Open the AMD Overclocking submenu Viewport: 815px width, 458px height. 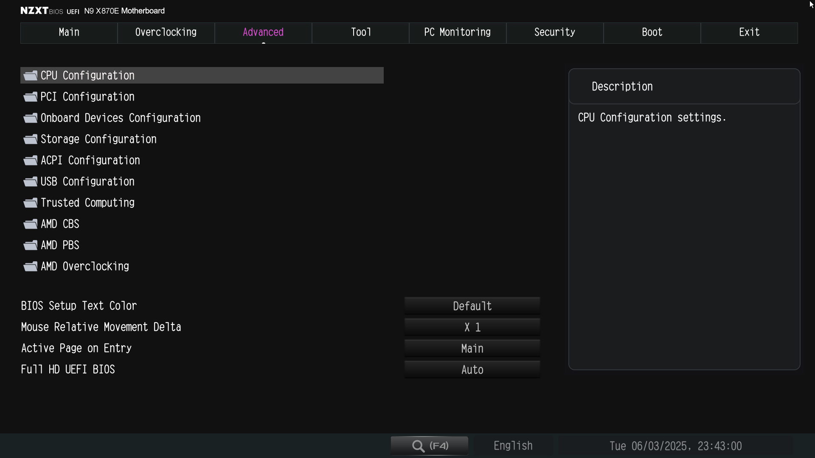(85, 266)
